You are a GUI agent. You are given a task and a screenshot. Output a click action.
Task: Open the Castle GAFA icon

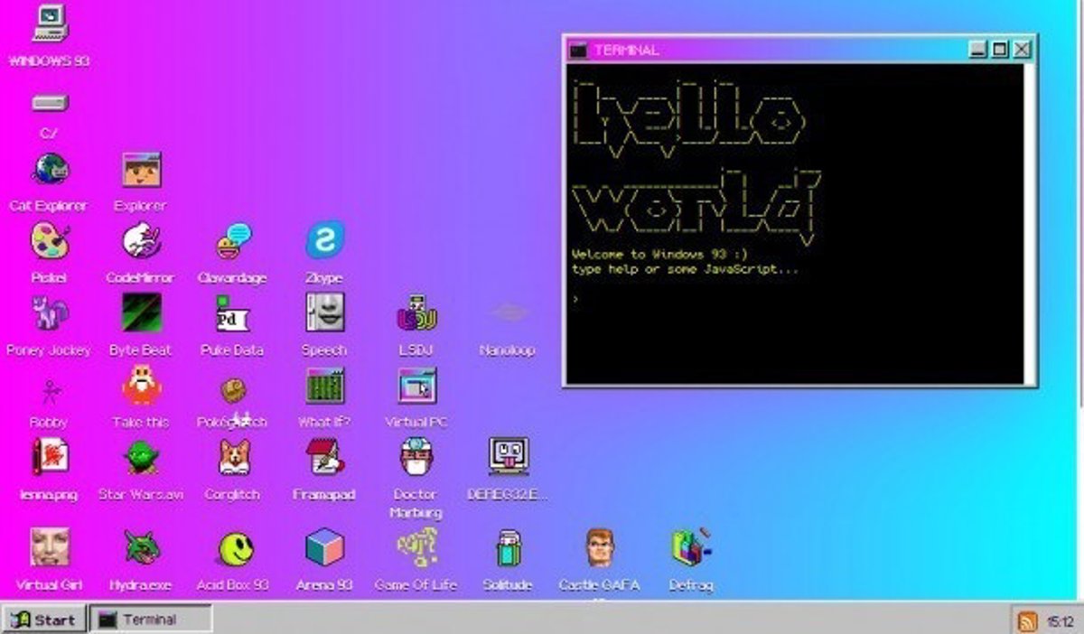pos(599,548)
